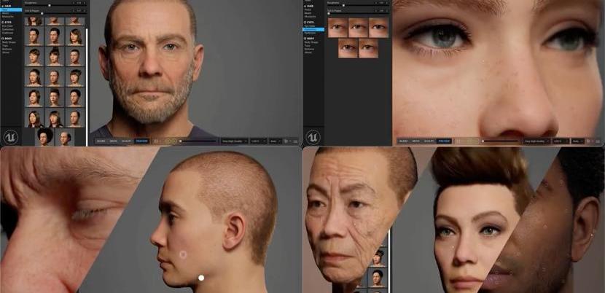
Task: Click the hollow sculpt marker on the cheek
Action: click(183, 254)
